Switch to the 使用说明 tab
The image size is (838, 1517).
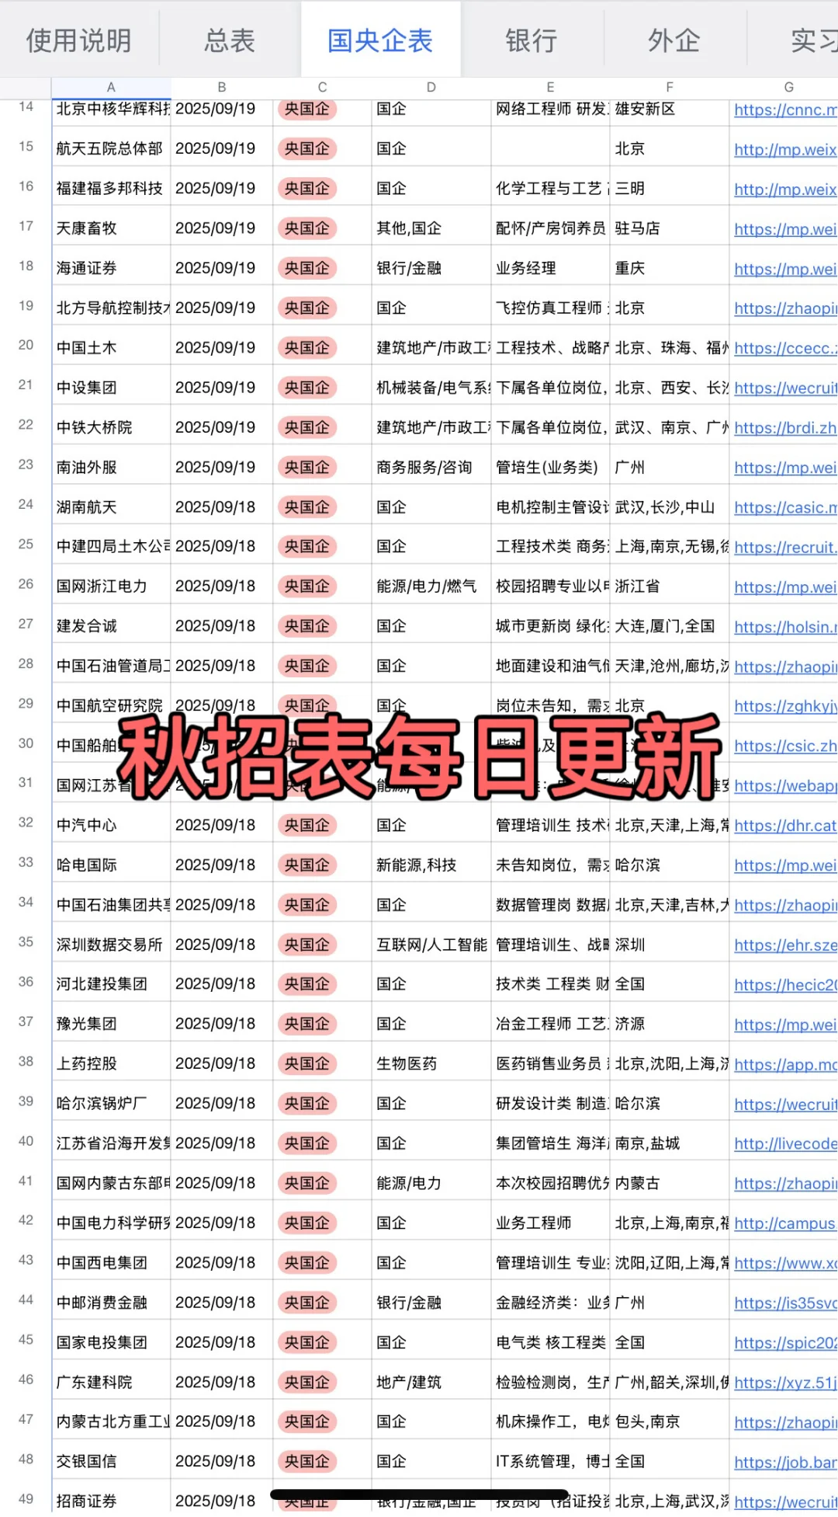point(78,40)
